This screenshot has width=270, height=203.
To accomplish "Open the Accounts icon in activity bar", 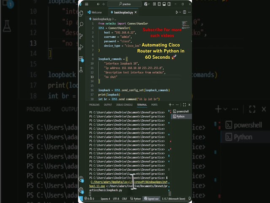I will point(81,179).
